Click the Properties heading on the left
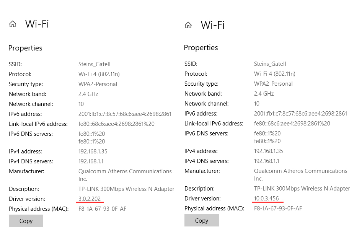Viewport: 362px width, 241px height. tap(25, 48)
